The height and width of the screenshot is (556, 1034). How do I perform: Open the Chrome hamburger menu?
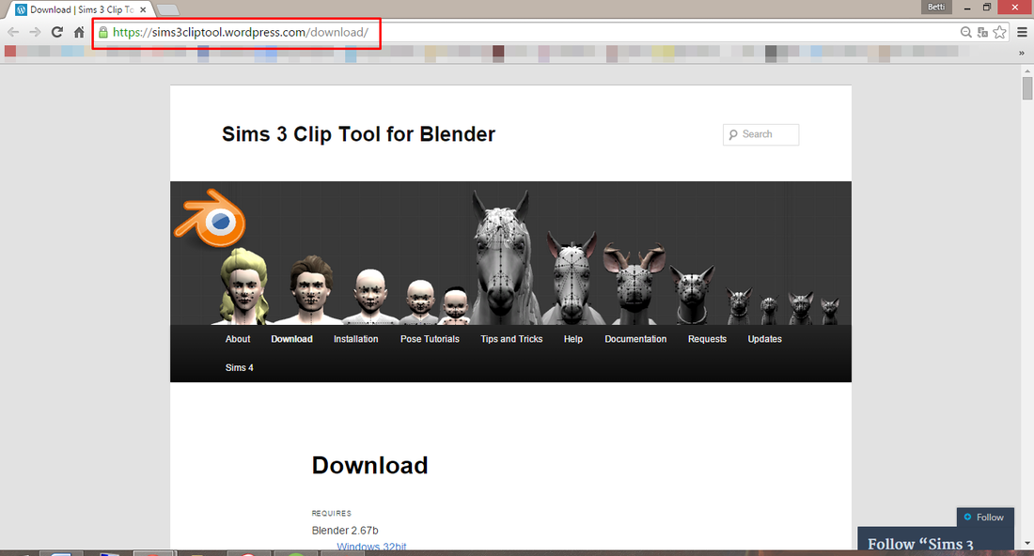[x=1022, y=32]
